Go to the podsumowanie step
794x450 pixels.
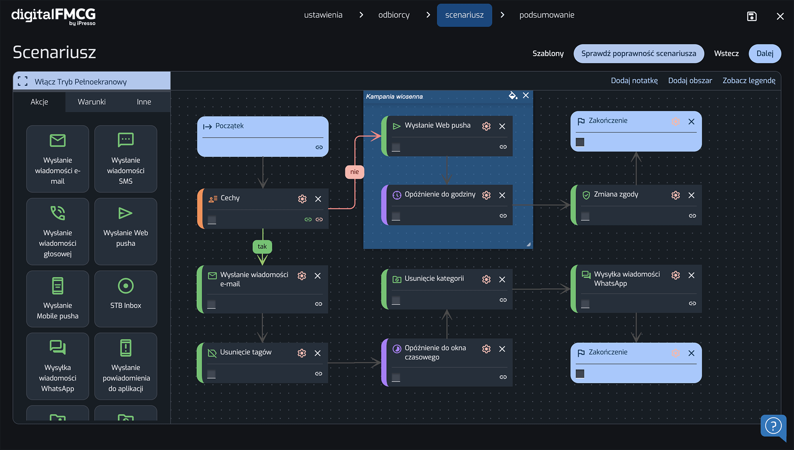click(x=546, y=15)
